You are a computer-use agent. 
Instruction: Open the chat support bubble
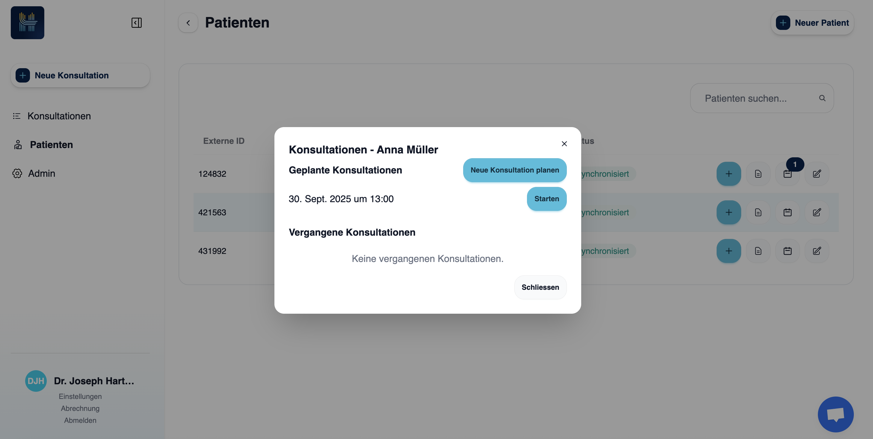[835, 414]
